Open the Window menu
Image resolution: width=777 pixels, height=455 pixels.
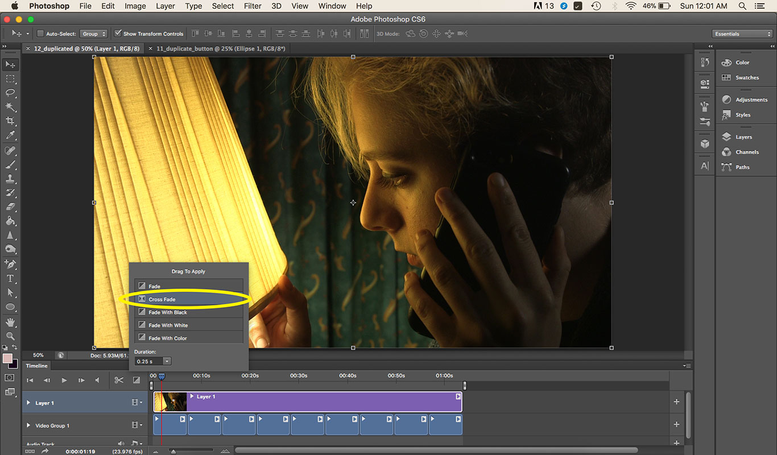(x=332, y=6)
